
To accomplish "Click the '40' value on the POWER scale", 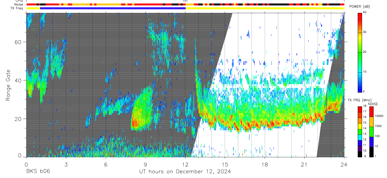I will pyautogui.click(x=364, y=12).
